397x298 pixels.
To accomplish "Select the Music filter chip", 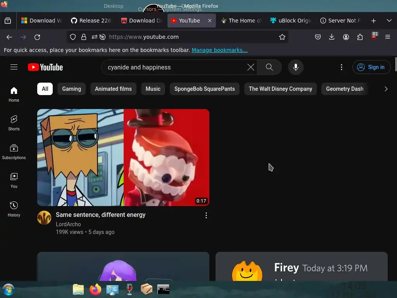I will 153,89.
